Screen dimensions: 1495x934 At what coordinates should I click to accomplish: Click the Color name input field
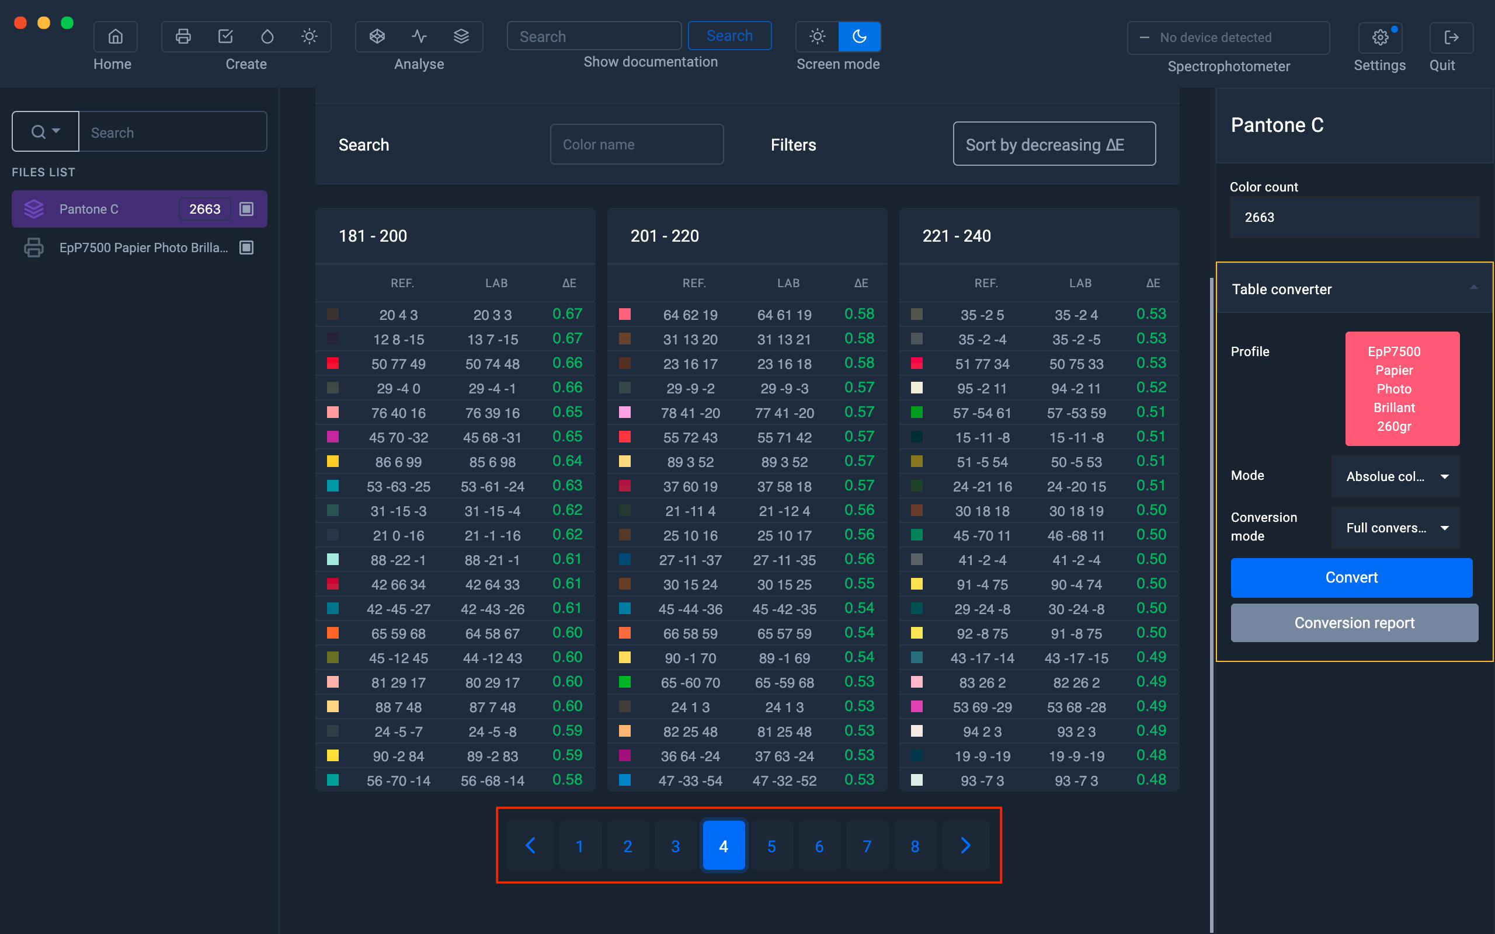pyautogui.click(x=637, y=144)
